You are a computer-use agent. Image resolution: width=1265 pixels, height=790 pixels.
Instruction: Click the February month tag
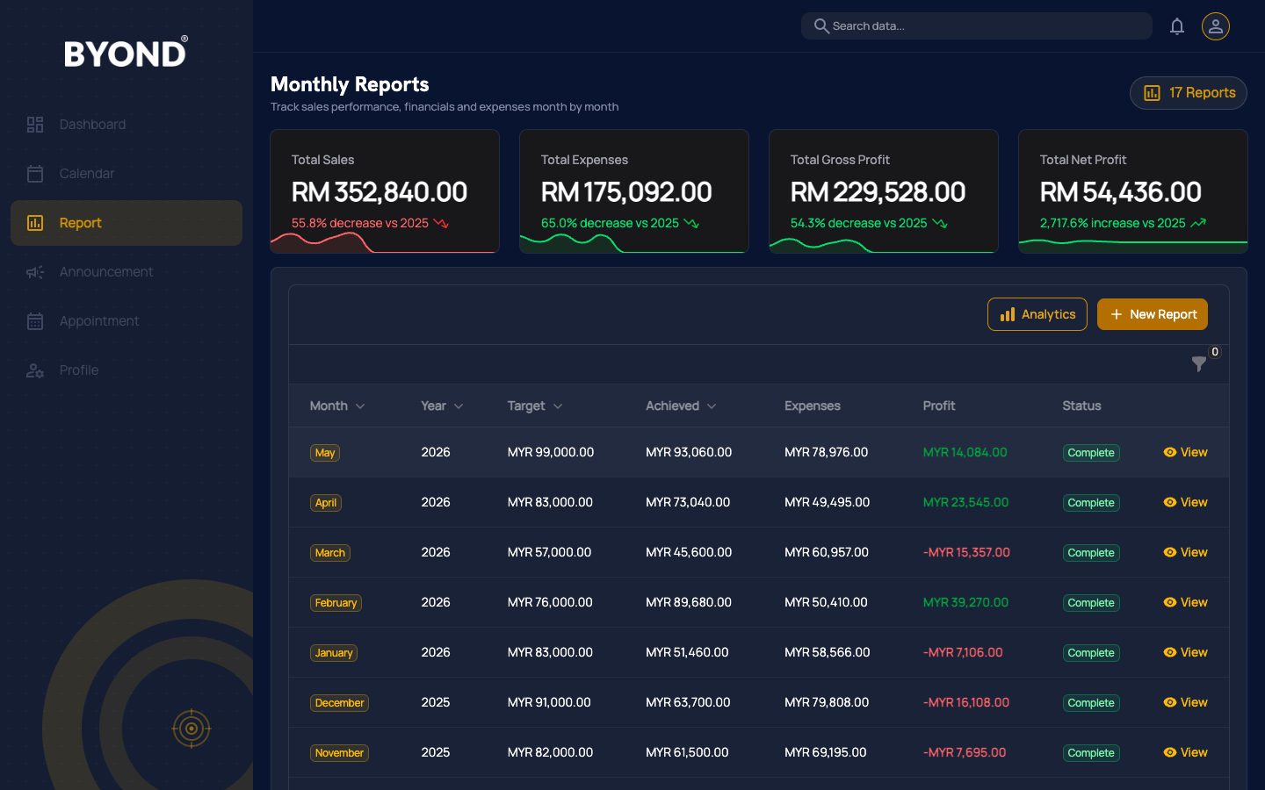[336, 603]
